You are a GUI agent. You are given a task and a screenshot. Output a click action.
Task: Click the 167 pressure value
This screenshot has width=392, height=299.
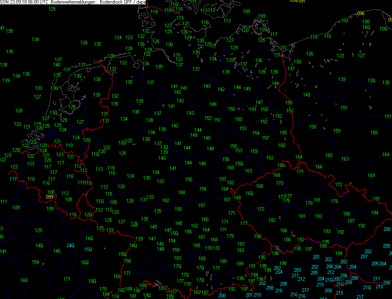(227, 200)
